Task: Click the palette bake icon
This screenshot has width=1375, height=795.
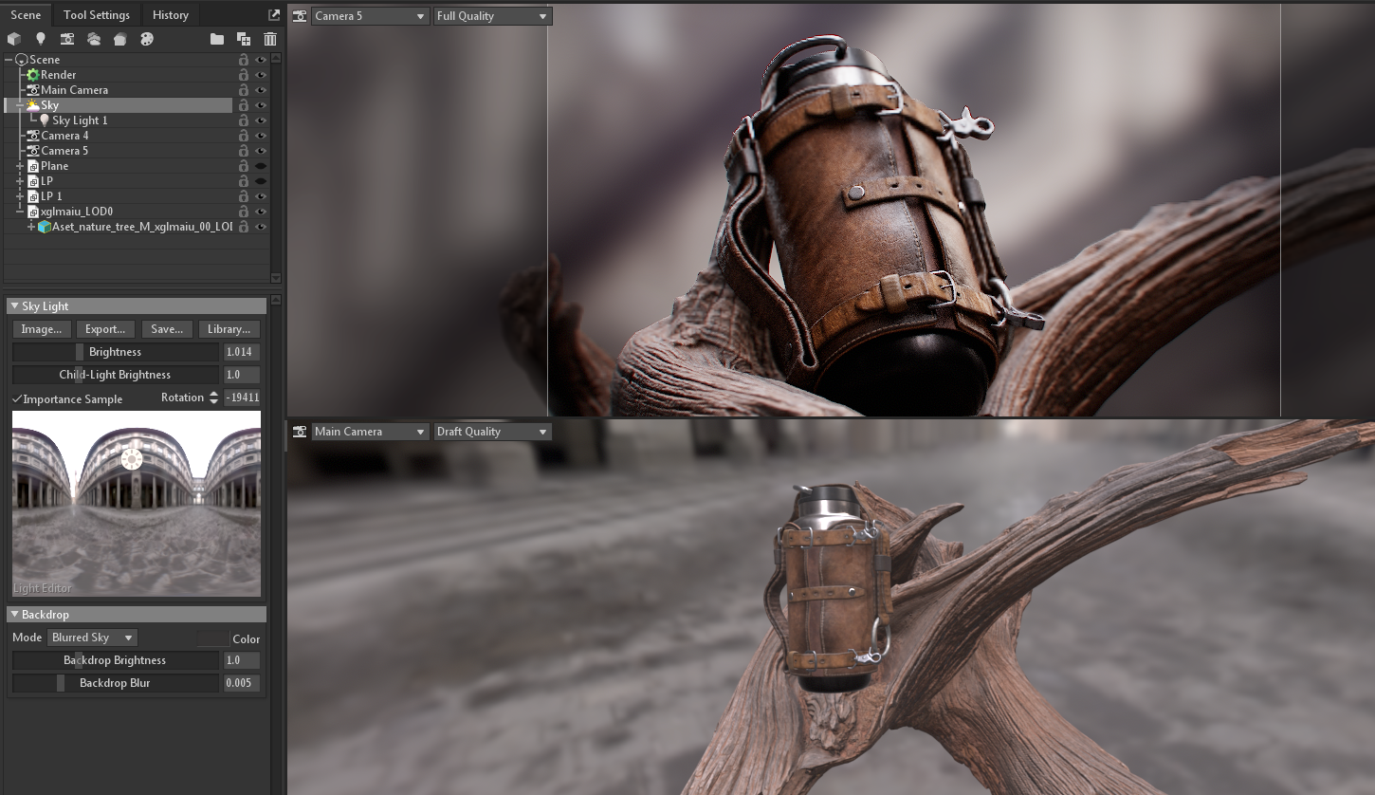Action: pyautogui.click(x=147, y=39)
